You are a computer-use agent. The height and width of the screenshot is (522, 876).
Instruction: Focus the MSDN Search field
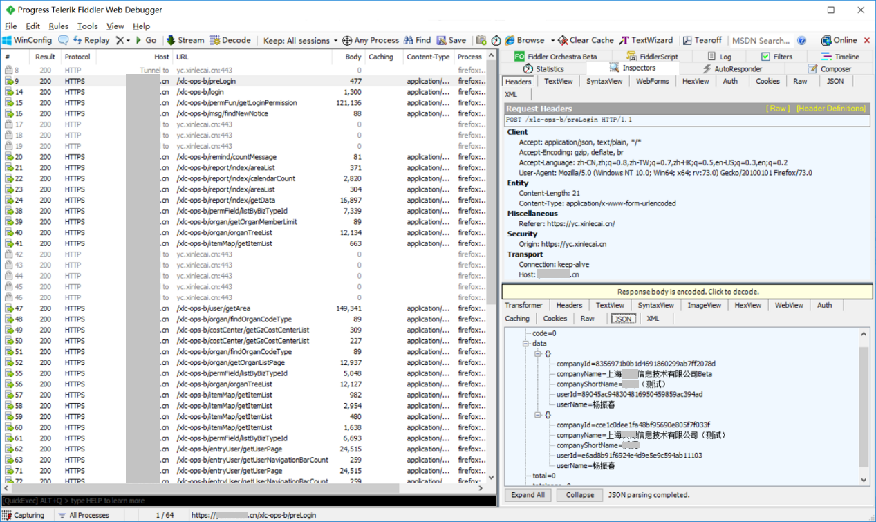click(761, 40)
